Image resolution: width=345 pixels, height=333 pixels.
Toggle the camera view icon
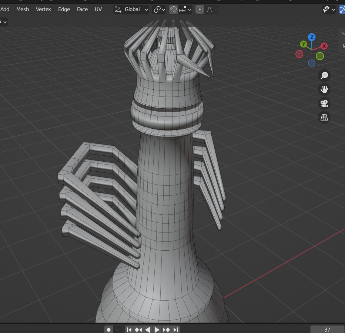tap(324, 103)
